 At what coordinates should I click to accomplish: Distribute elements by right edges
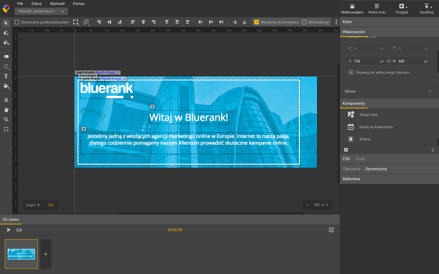[x=221, y=22]
